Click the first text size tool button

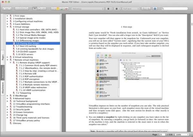coord(144,9)
